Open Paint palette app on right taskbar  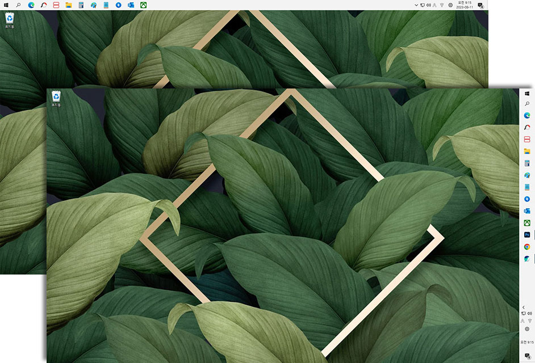tap(527, 175)
